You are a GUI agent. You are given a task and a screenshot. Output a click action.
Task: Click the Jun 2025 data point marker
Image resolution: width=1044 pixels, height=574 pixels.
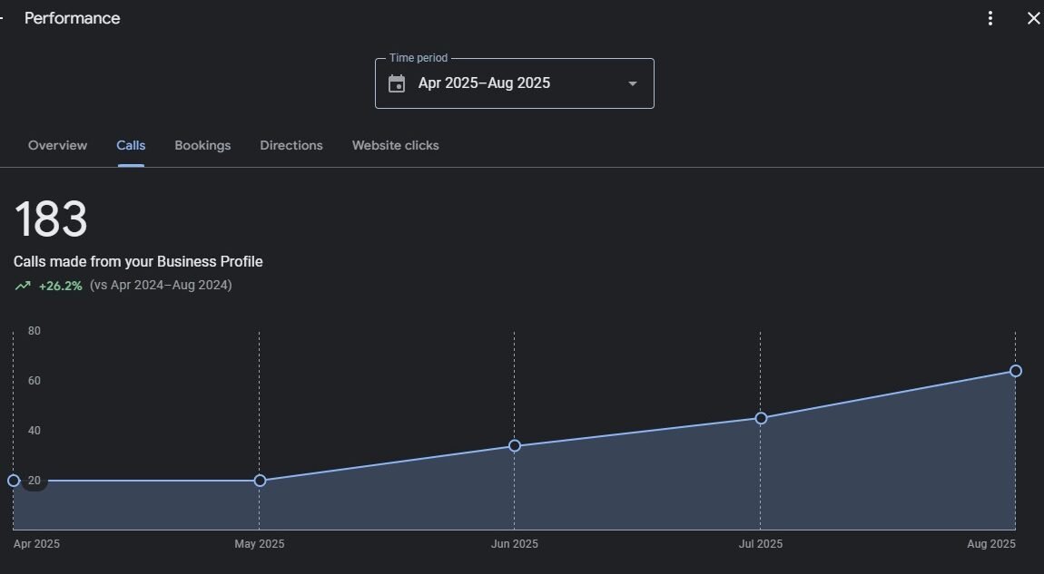(x=515, y=446)
